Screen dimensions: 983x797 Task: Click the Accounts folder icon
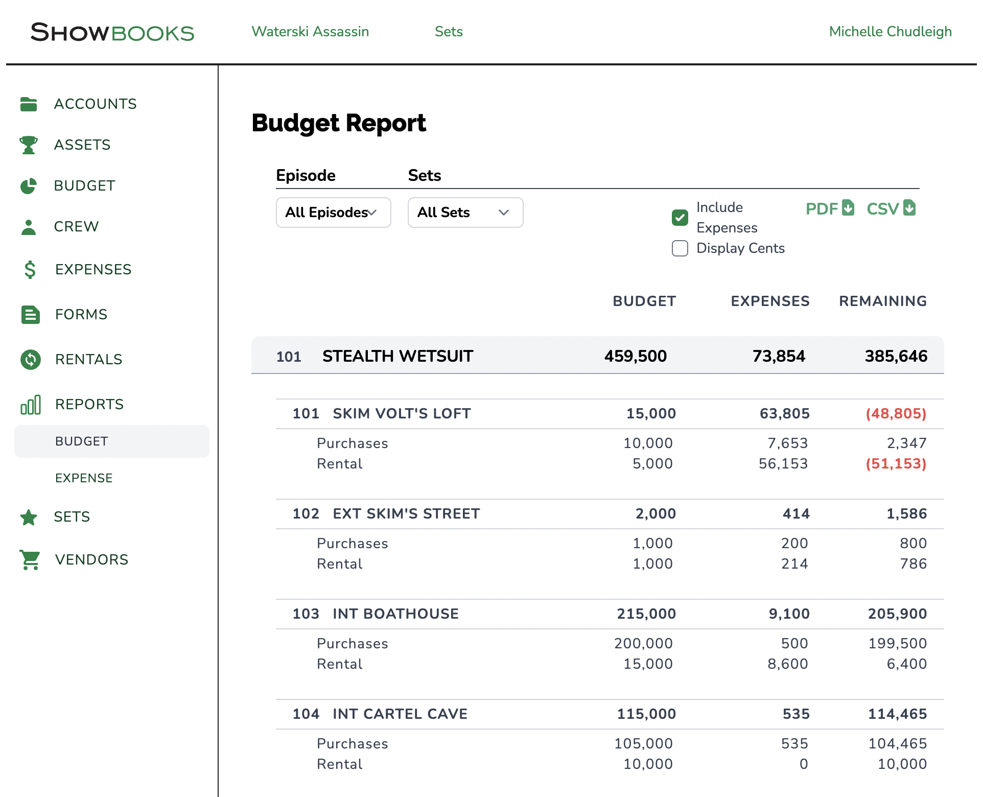pos(29,104)
